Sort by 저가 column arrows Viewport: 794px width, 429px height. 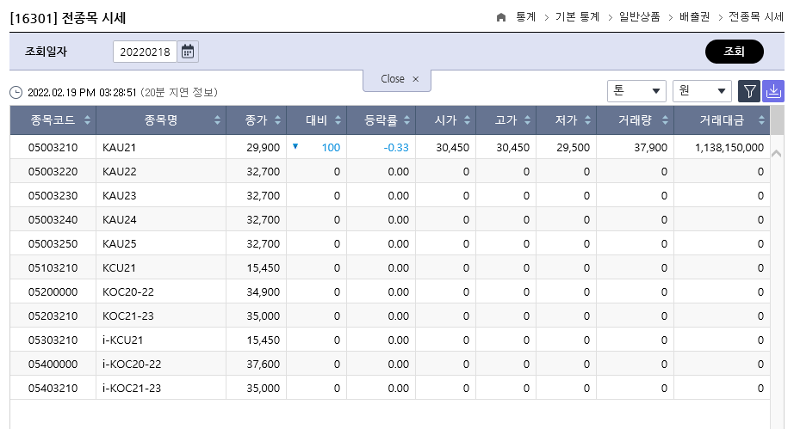coord(587,120)
